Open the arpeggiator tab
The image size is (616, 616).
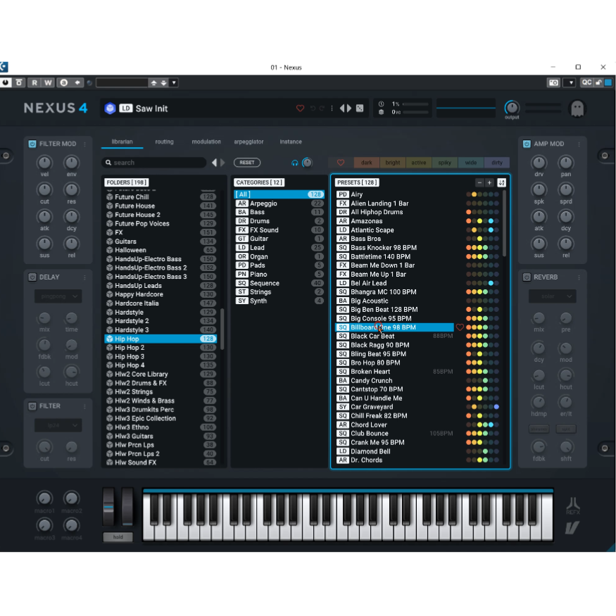pyautogui.click(x=249, y=142)
